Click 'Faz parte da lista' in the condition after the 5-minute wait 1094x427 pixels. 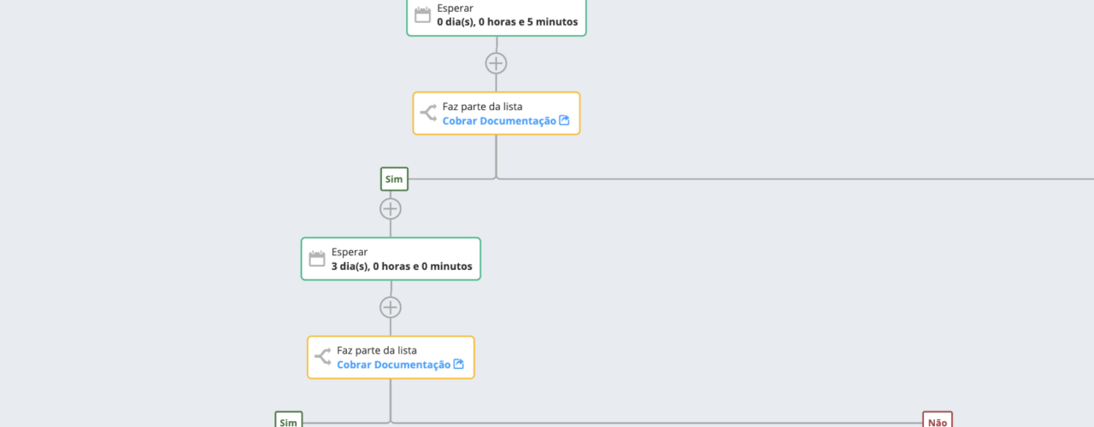click(x=482, y=107)
